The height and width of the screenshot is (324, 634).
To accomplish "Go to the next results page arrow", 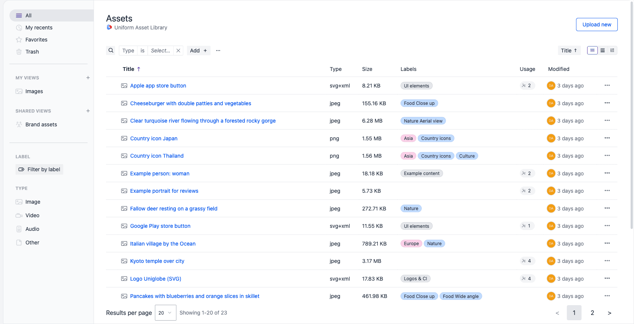I will [x=609, y=313].
